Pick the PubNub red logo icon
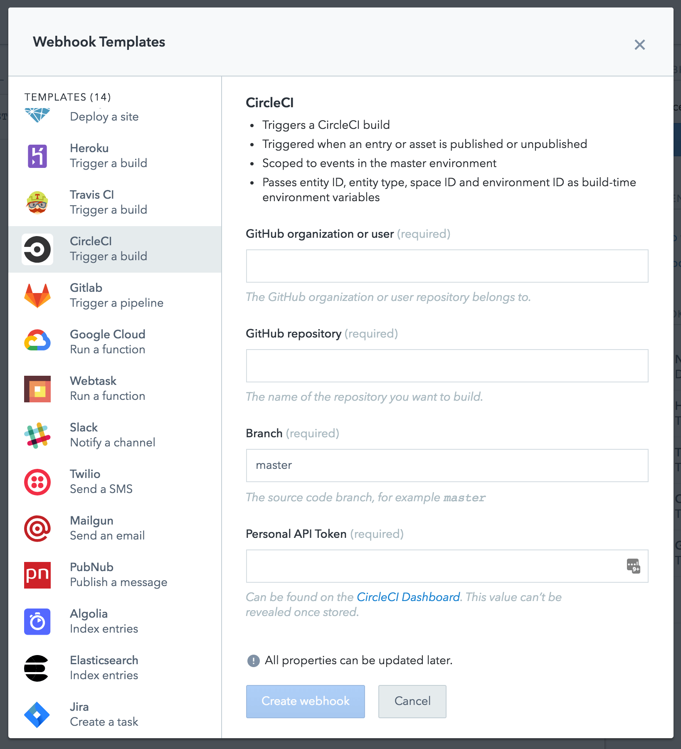681x749 pixels. [x=37, y=575]
